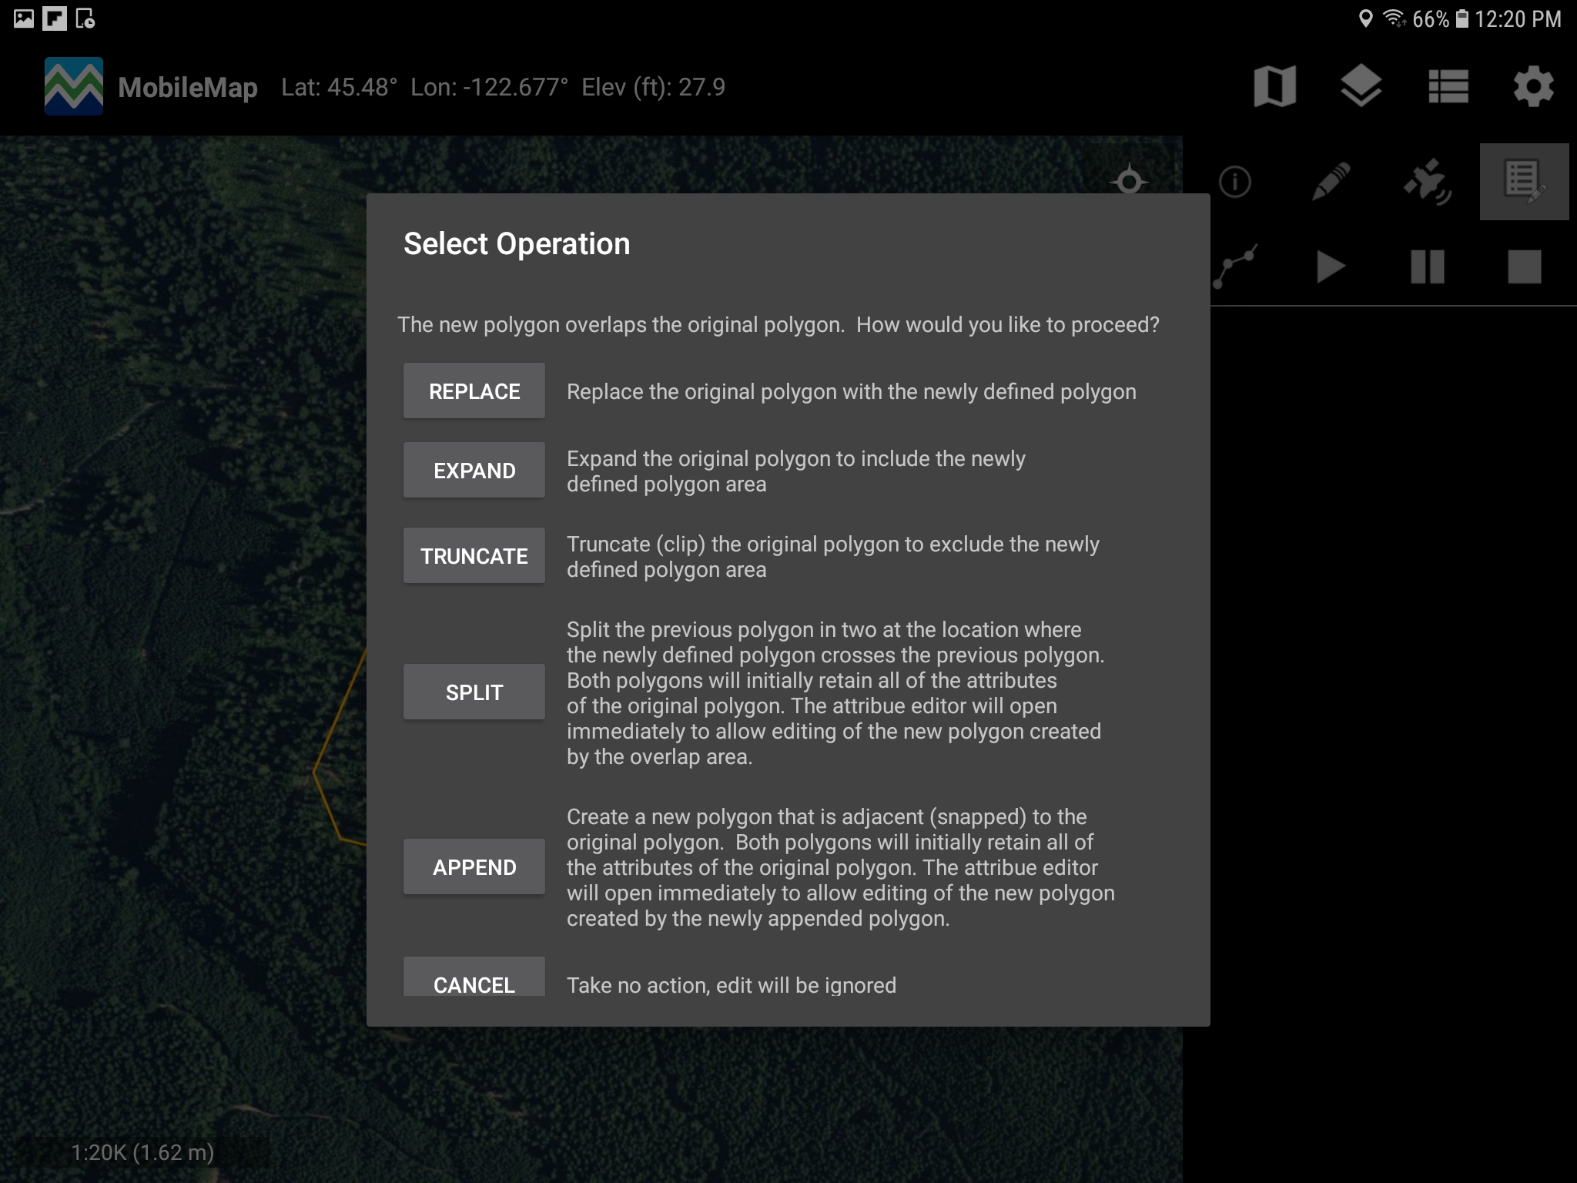The height and width of the screenshot is (1183, 1577).
Task: Click the REPLACE button
Action: coord(474,391)
